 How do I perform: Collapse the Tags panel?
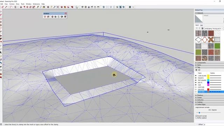[196, 67]
